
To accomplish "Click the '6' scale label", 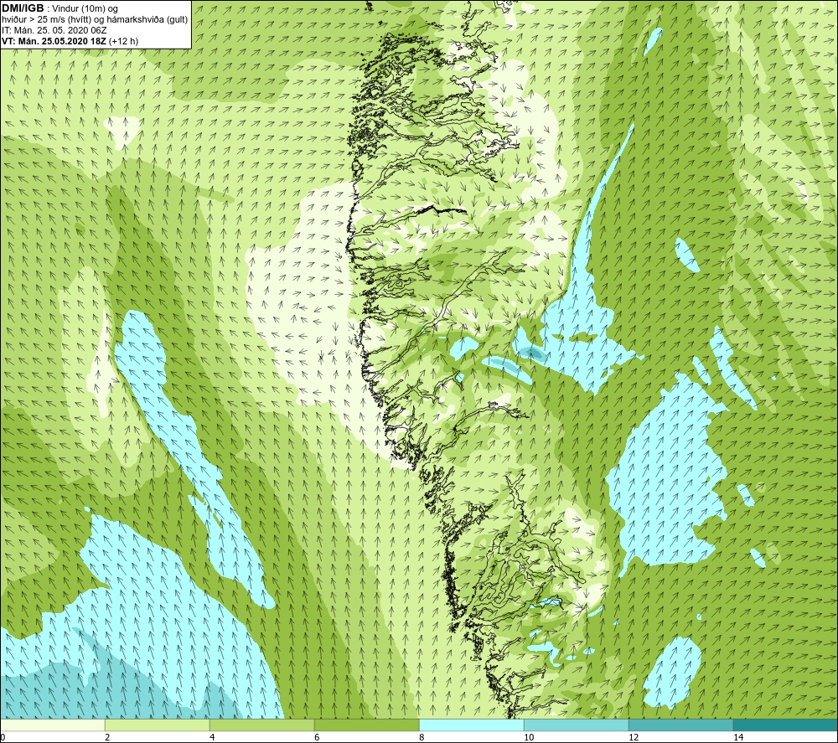I will (x=317, y=738).
